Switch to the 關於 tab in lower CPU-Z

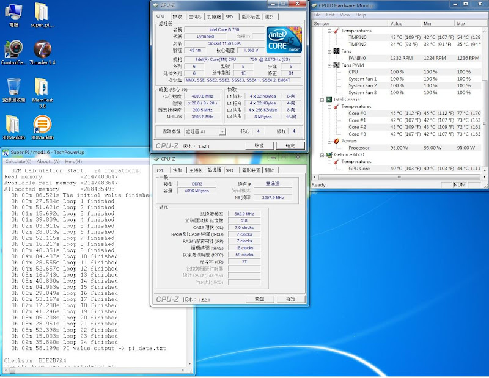coord(270,170)
